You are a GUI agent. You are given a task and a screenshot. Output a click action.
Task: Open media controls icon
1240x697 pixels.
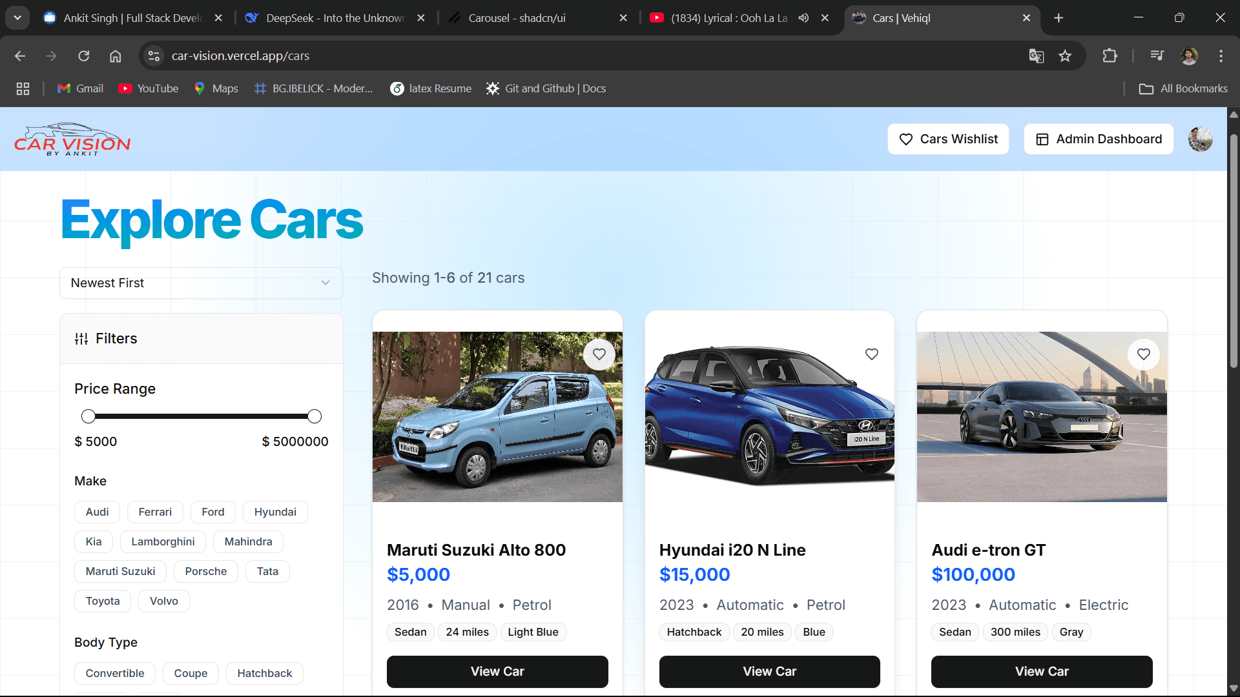coord(1157,56)
